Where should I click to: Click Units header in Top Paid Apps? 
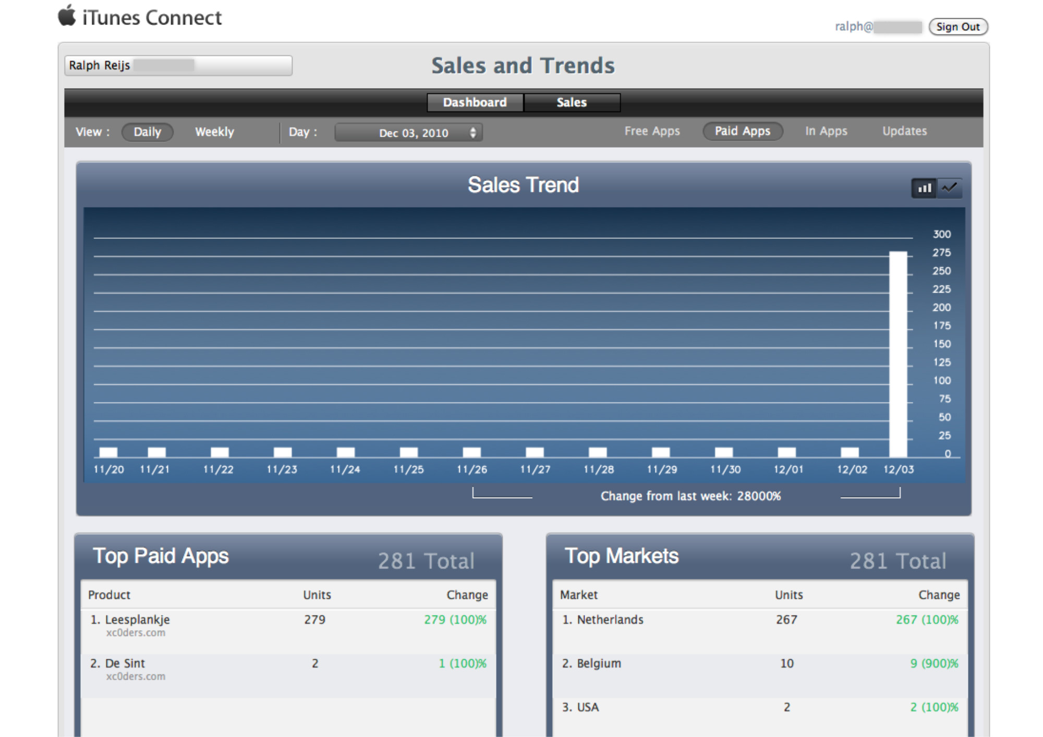[317, 595]
